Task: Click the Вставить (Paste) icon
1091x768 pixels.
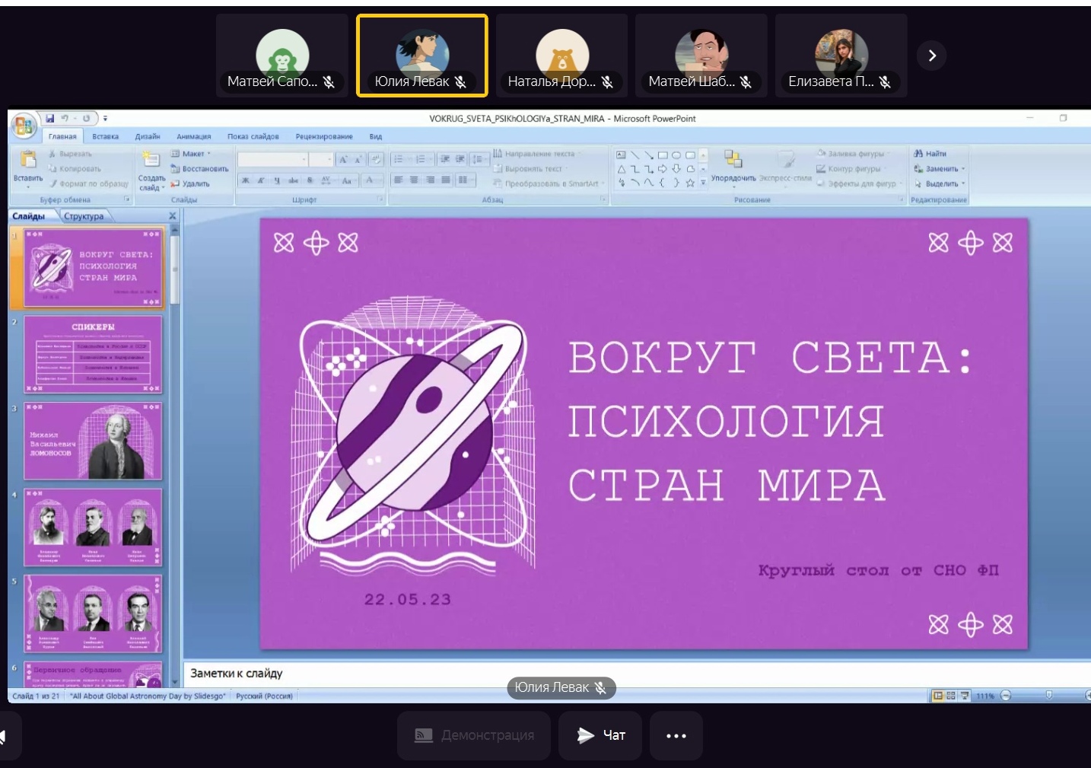Action: pyautogui.click(x=28, y=161)
